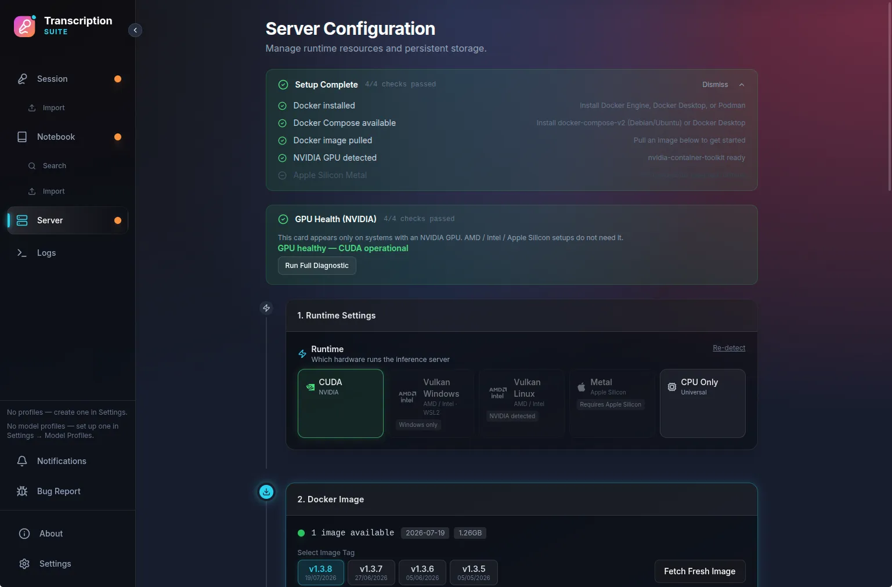
Task: Click the "NVIDIA detected" badge
Action: [512, 416]
